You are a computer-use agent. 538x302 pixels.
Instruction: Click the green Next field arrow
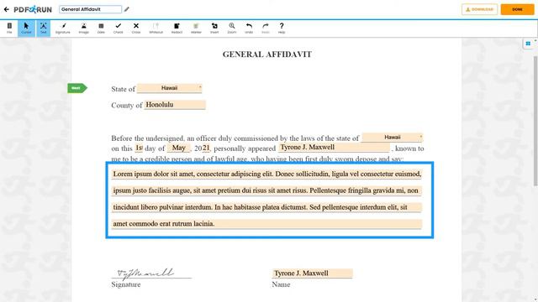tap(77, 88)
